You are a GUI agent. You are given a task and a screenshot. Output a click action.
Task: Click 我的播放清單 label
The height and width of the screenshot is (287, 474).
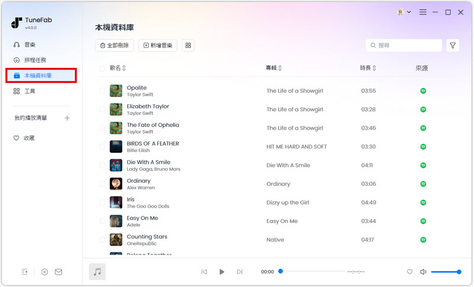click(x=31, y=118)
